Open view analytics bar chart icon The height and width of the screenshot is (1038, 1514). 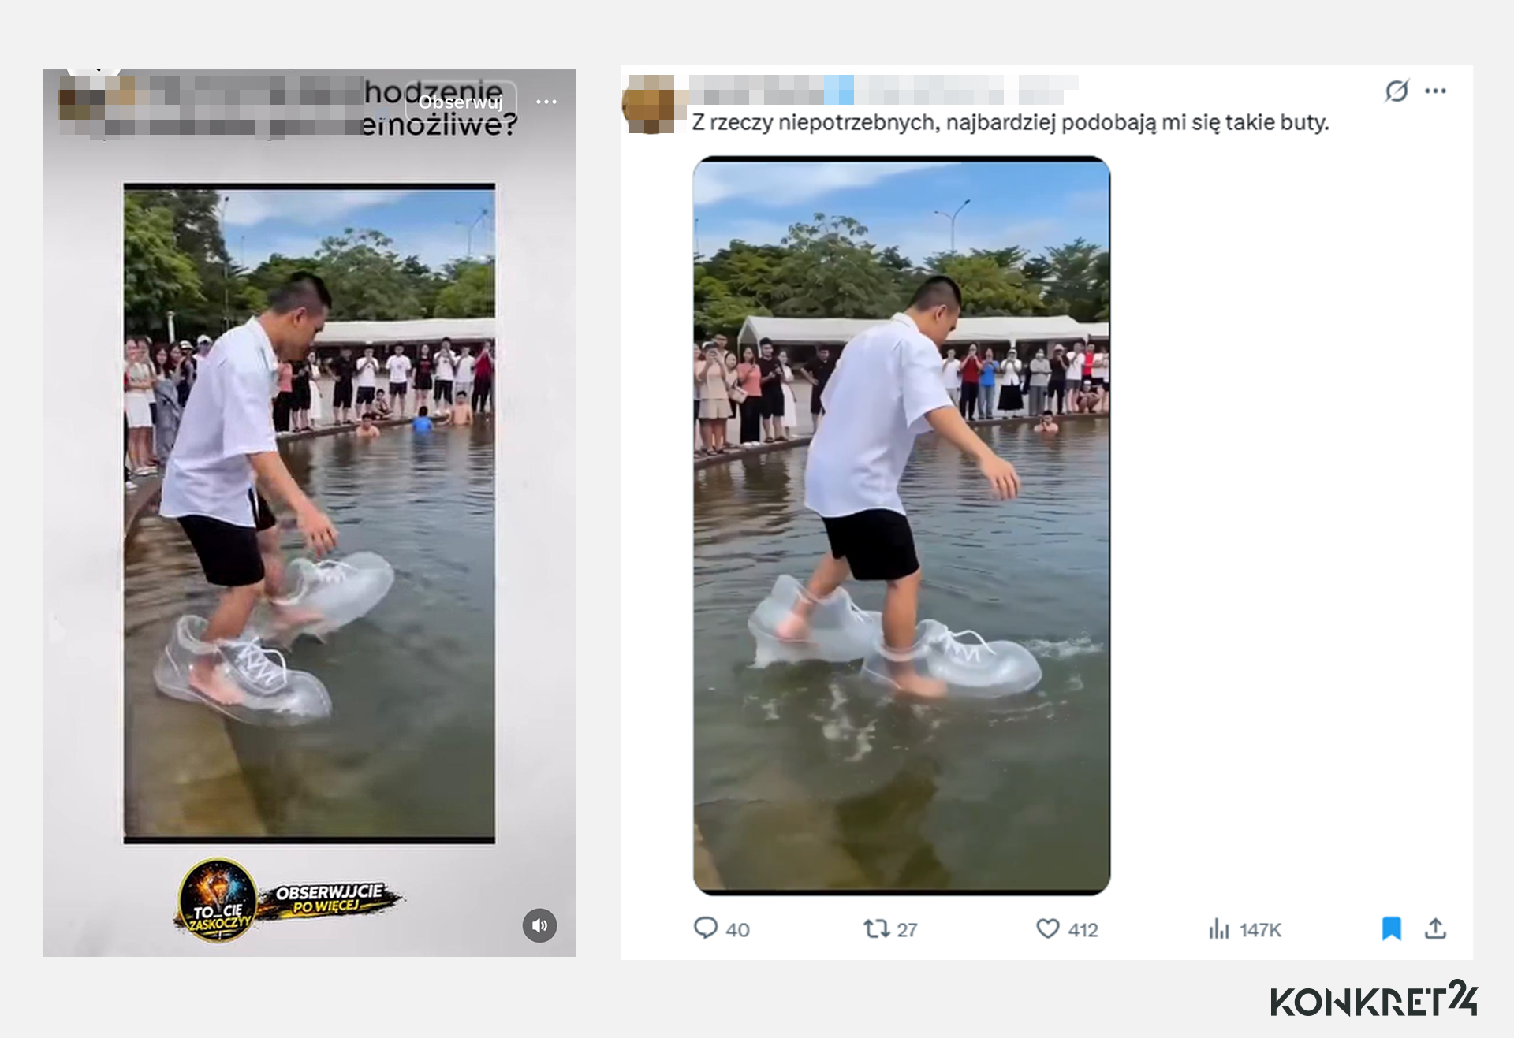click(1219, 929)
